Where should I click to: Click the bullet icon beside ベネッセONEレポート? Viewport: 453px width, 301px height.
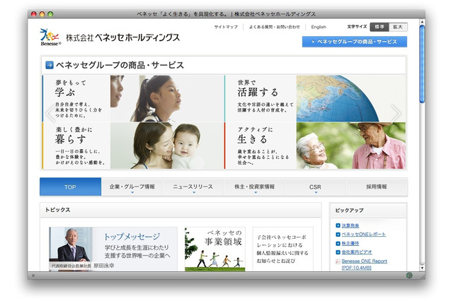(338, 235)
